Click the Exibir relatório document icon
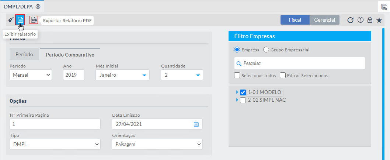Viewport: 390px width, 160px height. 20,20
